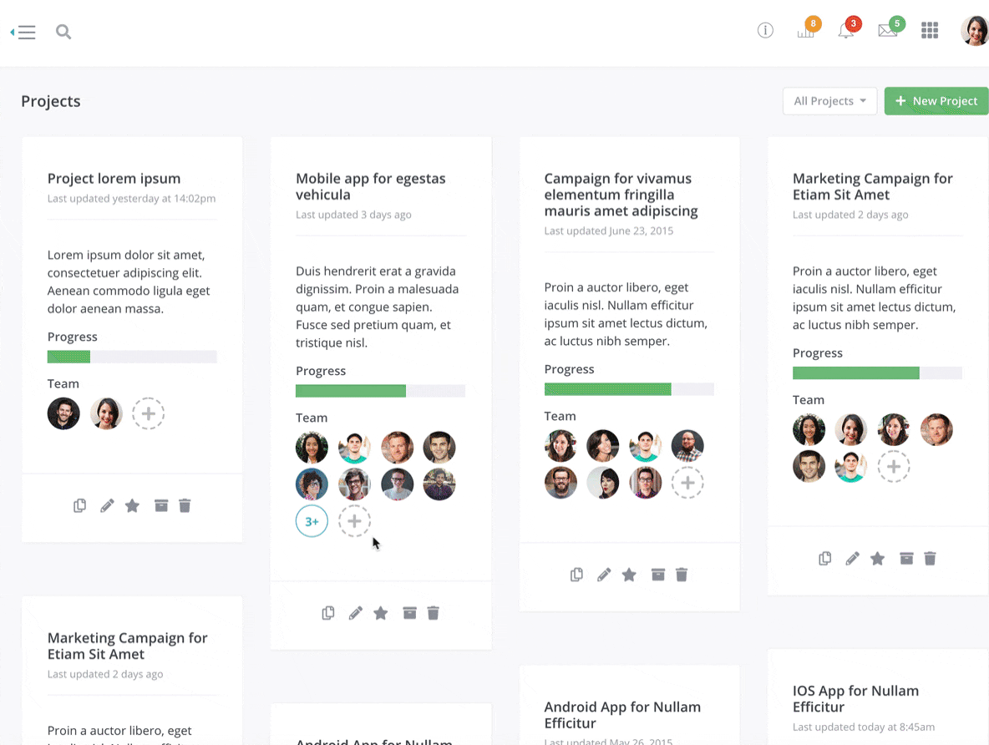Open the notifications bell icon
Screen dimensions: 989x745
[846, 32]
